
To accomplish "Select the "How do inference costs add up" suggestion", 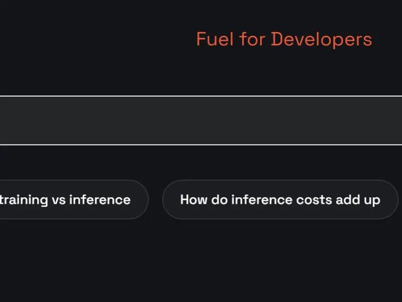I will coord(280,199).
